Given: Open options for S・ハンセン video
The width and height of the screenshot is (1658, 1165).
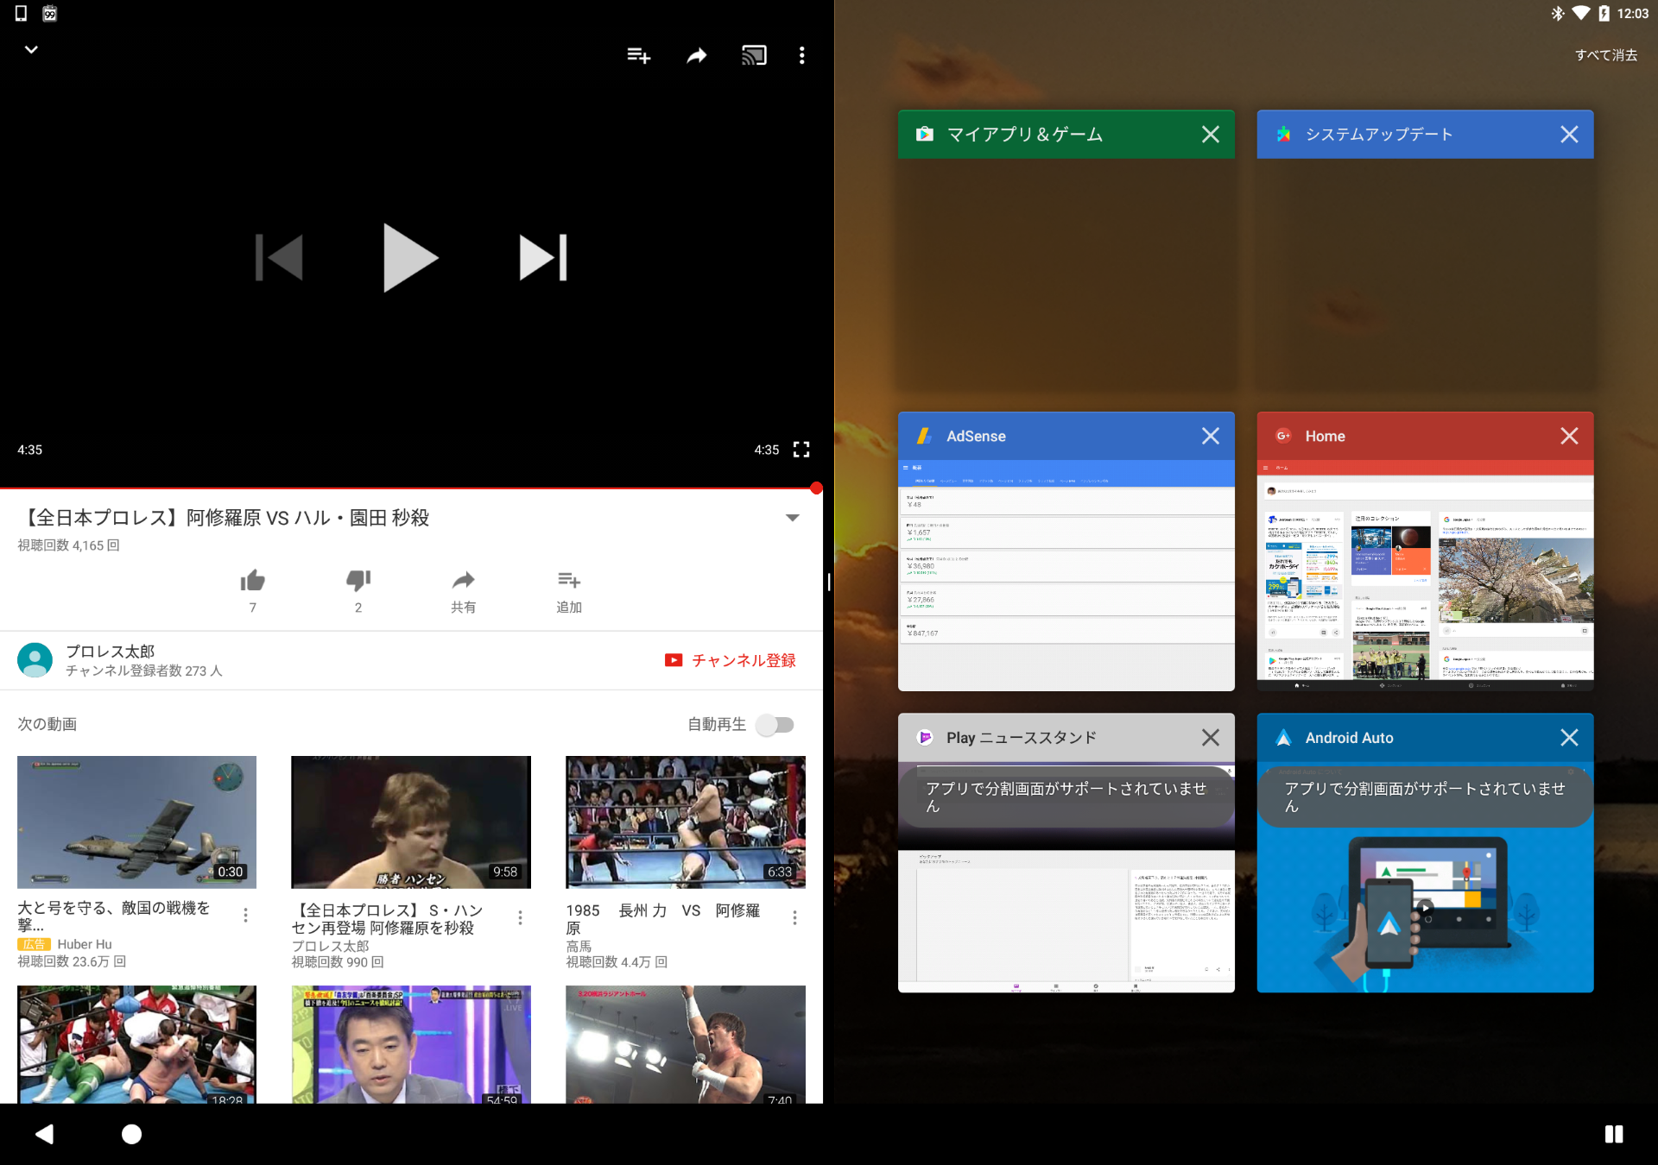Looking at the screenshot, I should [x=520, y=917].
